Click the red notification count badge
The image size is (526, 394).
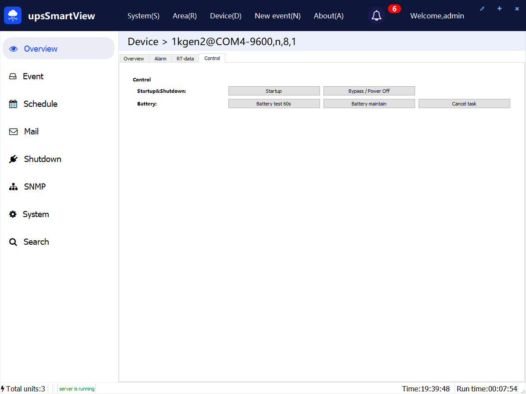click(x=394, y=9)
